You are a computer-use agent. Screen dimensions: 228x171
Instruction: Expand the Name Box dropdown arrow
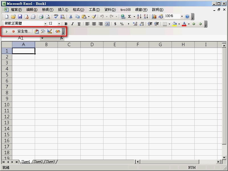point(42,38)
